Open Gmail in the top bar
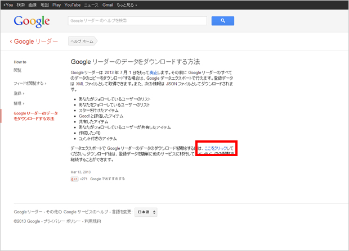Image resolution: width=349 pixels, height=251 pixels. click(108, 5)
